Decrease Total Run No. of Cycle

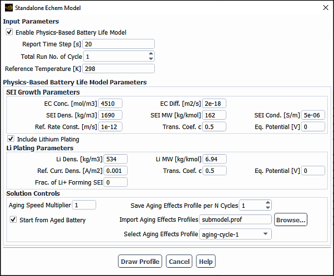(151, 59)
